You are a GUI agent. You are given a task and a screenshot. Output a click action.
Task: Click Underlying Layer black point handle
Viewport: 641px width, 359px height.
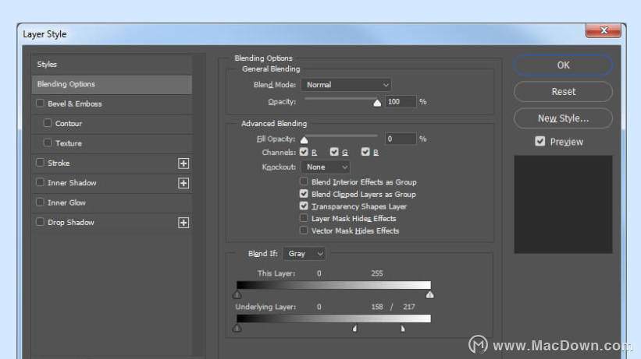(237, 328)
